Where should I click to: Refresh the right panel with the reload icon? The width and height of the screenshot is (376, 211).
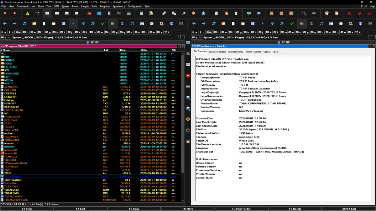213,24
